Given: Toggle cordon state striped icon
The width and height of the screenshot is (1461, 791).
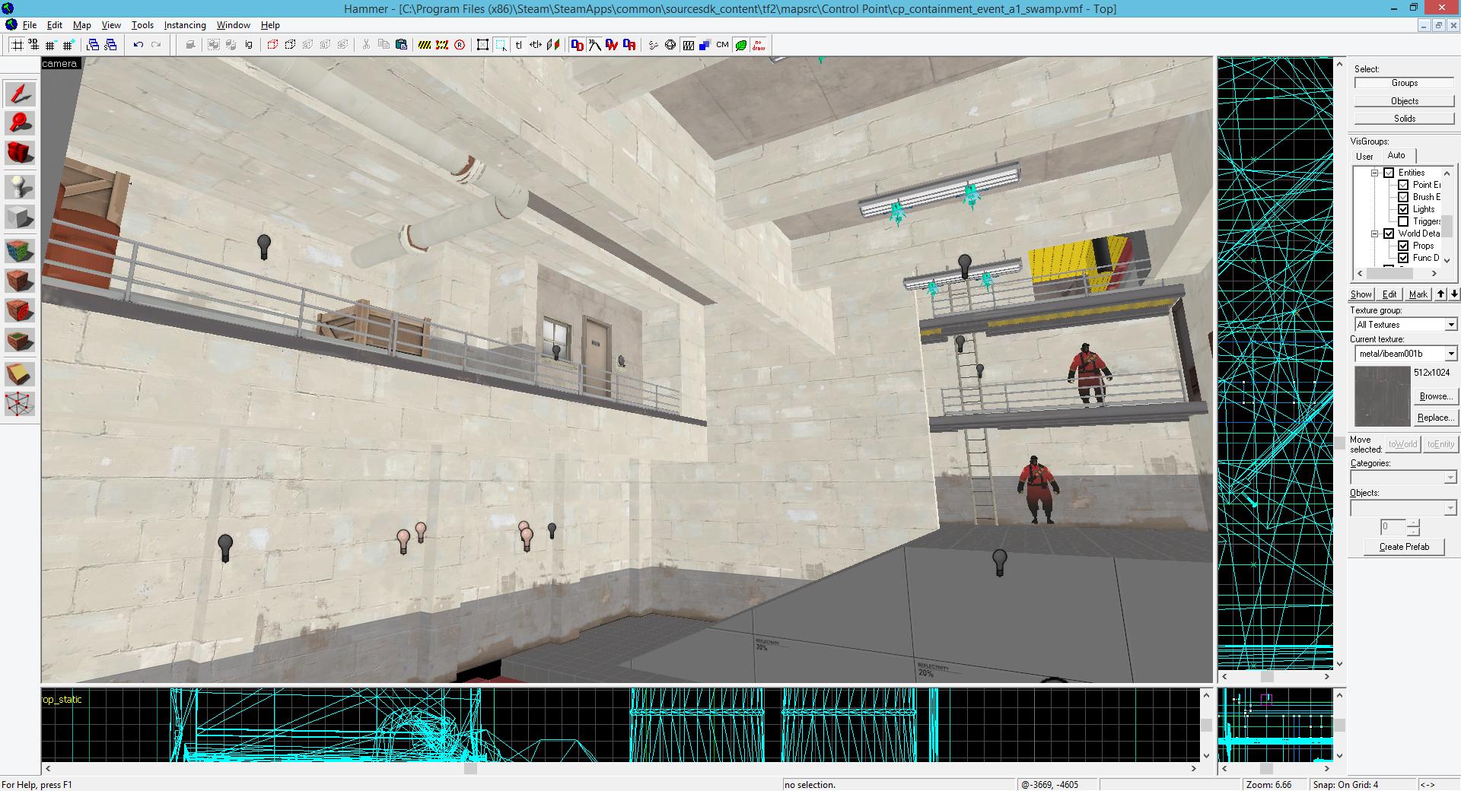Looking at the screenshot, I should (x=425, y=45).
